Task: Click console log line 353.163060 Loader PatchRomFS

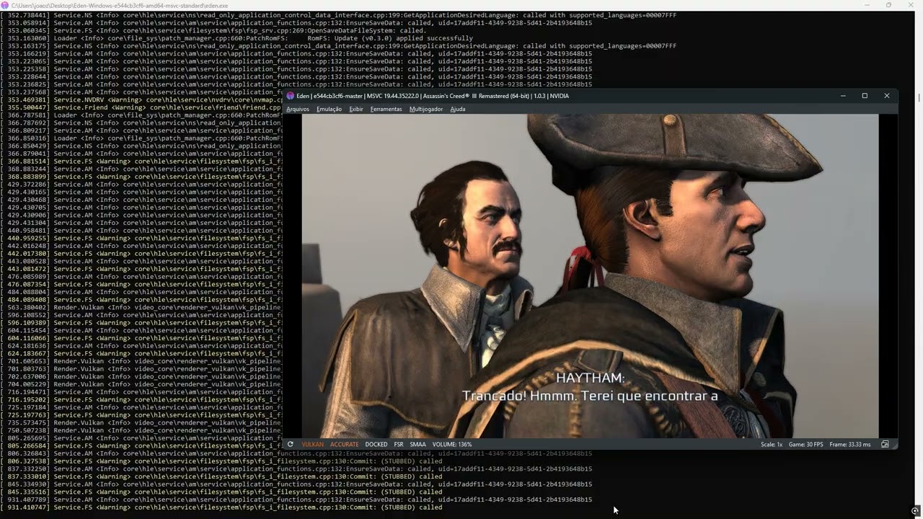Action: 237,38
